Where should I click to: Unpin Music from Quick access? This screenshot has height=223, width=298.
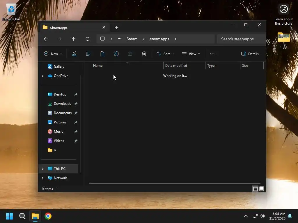click(x=76, y=132)
